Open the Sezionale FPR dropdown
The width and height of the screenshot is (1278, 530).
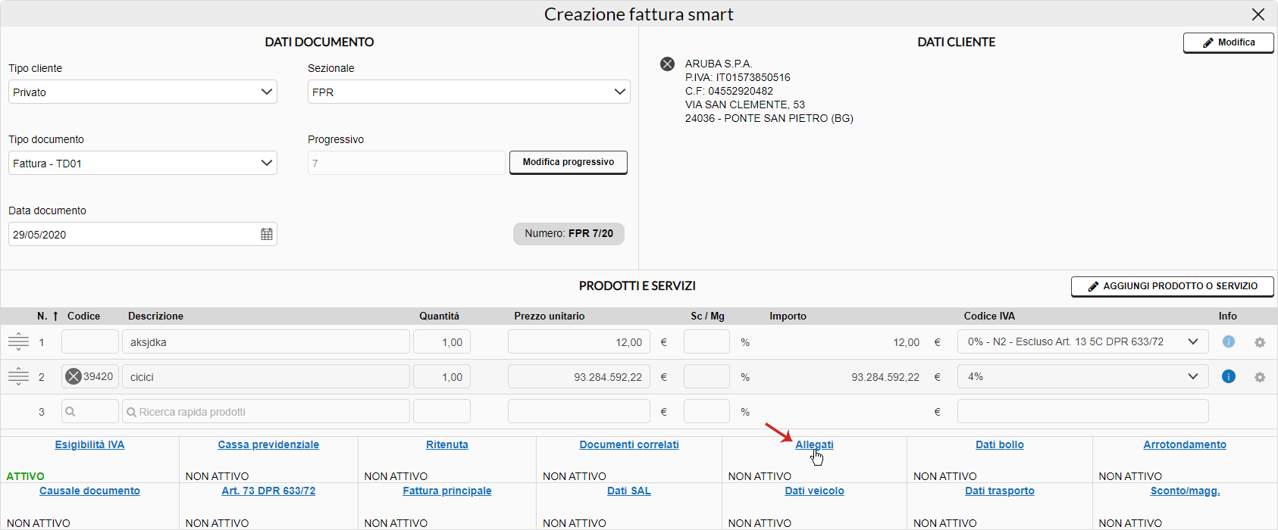click(468, 92)
